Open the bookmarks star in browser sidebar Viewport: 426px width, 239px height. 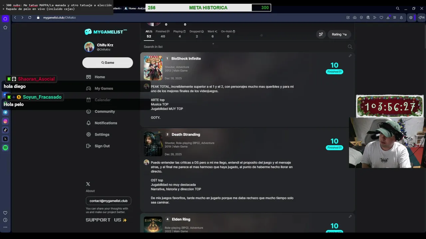click(5, 28)
